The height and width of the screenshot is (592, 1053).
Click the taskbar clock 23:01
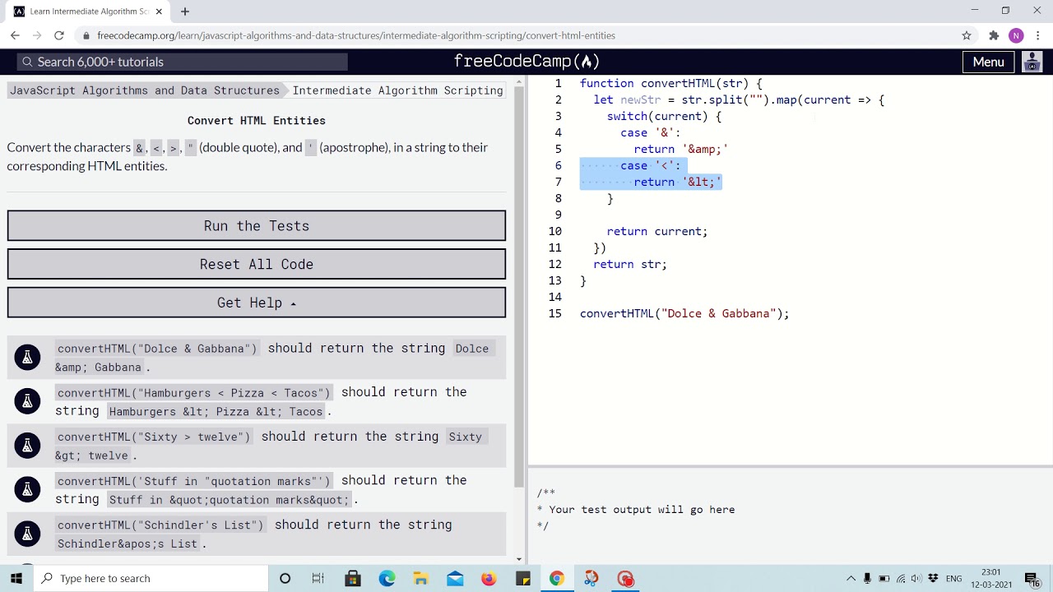[990, 572]
